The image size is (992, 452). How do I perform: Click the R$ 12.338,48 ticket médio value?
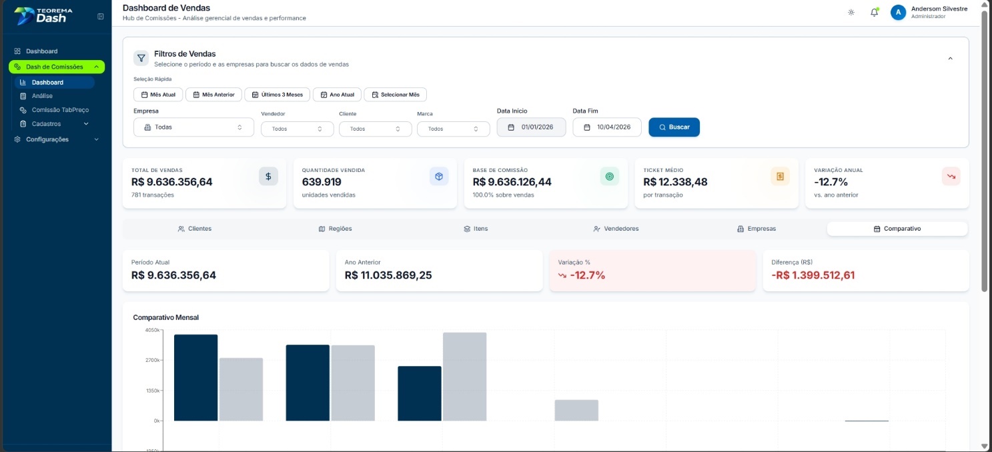[675, 182]
